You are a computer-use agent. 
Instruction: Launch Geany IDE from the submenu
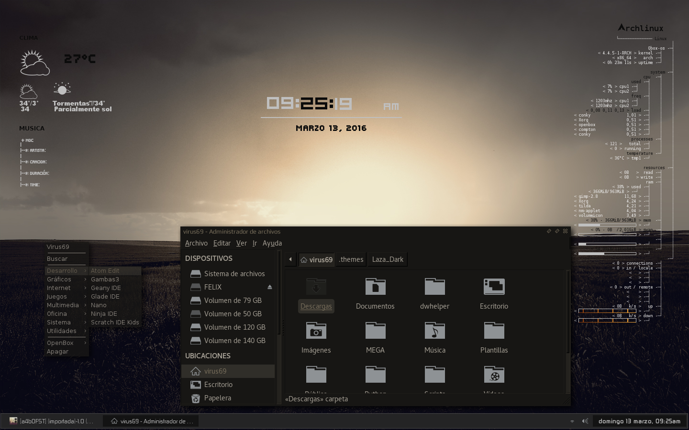click(x=115, y=288)
